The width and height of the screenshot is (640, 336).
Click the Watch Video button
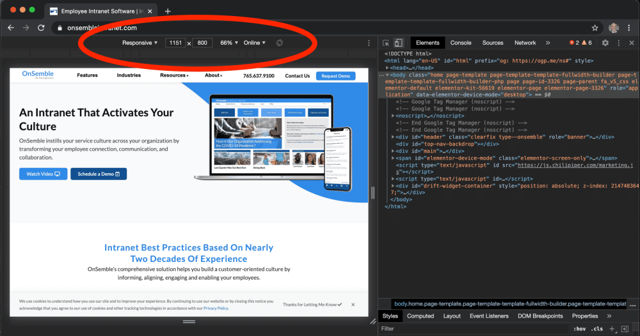(43, 174)
